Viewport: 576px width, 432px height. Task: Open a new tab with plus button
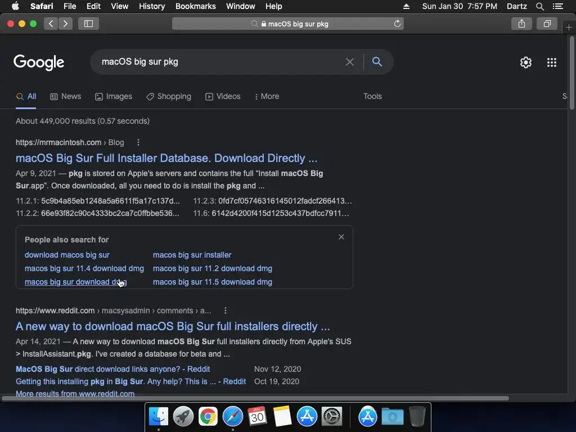(569, 28)
